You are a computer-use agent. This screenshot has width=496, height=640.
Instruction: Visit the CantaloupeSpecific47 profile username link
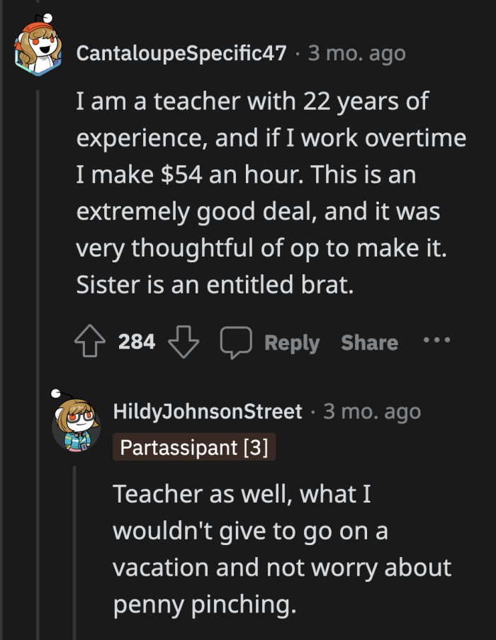point(181,53)
